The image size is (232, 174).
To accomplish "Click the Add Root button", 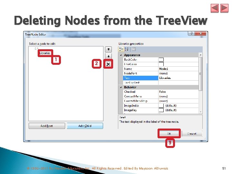I will pyautogui.click(x=47, y=126).
